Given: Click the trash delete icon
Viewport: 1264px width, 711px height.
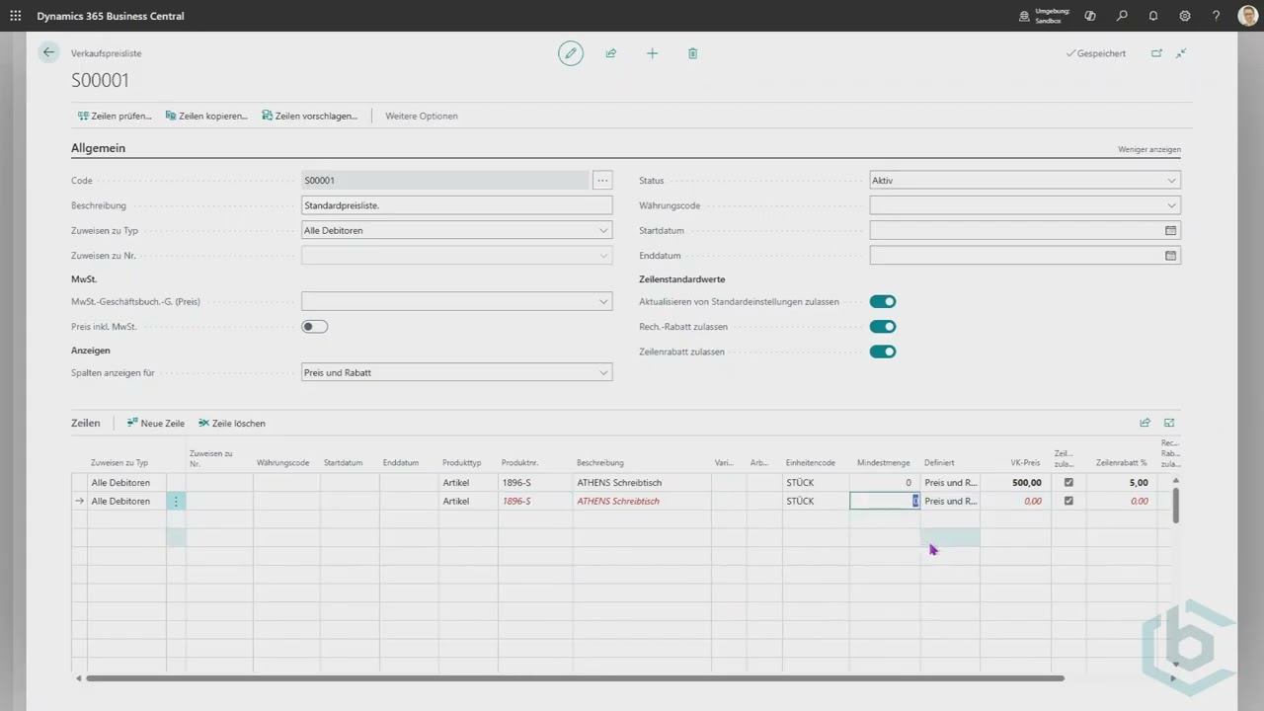Looking at the screenshot, I should coord(692,53).
